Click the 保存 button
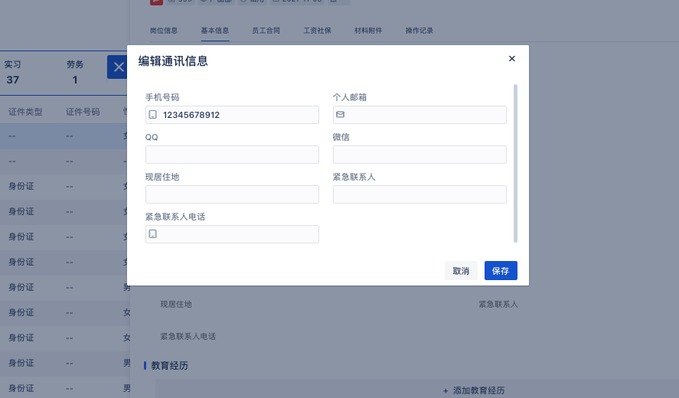Viewport: 679px width, 398px height. [x=501, y=271]
